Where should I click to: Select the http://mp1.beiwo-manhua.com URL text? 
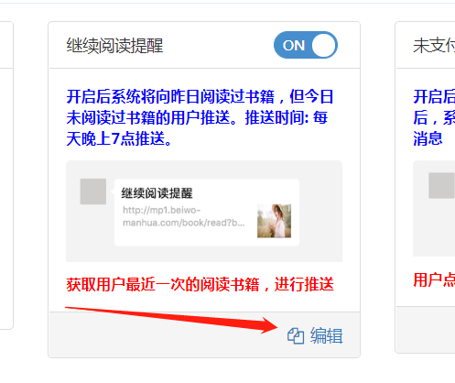pyautogui.click(x=183, y=216)
